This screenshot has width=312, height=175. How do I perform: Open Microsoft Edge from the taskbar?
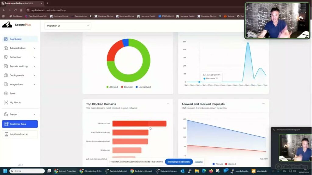[204, 171]
